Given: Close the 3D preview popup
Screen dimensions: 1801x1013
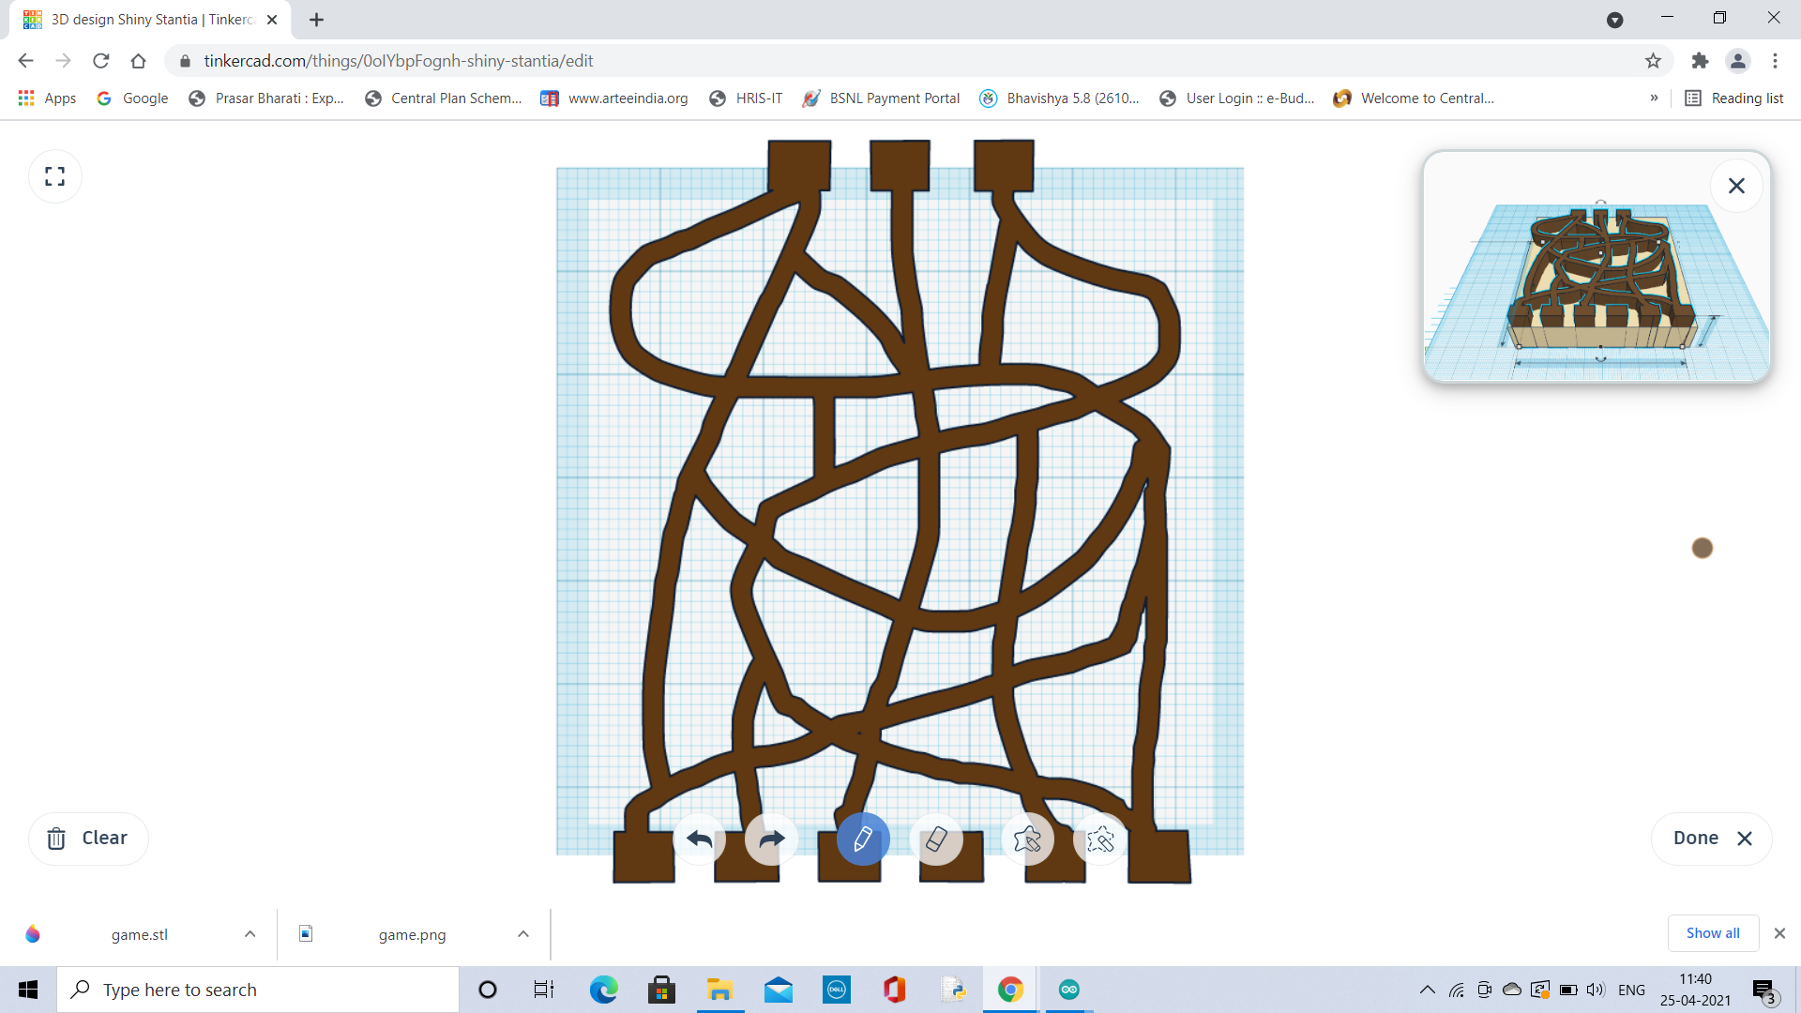Looking at the screenshot, I should pyautogui.click(x=1736, y=185).
